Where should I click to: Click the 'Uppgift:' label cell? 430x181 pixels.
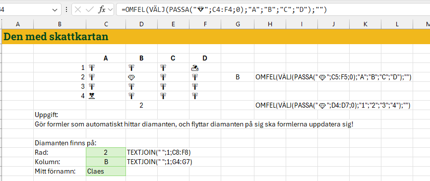47,115
